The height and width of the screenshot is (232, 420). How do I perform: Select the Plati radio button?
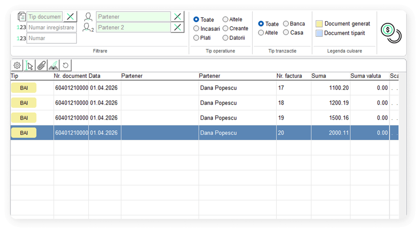(x=196, y=38)
